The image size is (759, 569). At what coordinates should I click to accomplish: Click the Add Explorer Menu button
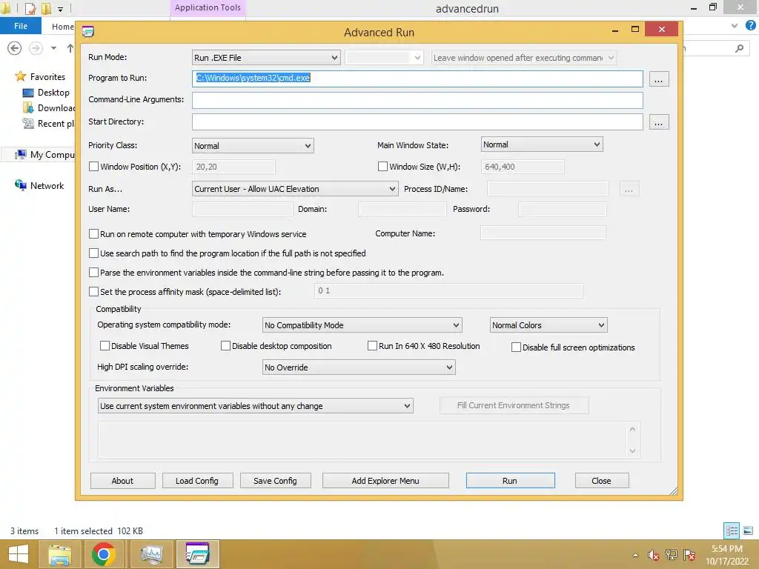(385, 480)
